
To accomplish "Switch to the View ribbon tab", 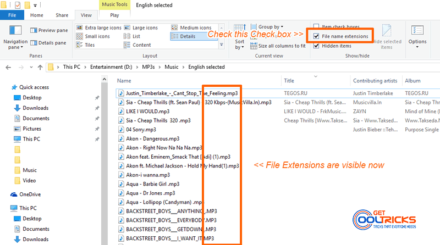I will pos(86,15).
